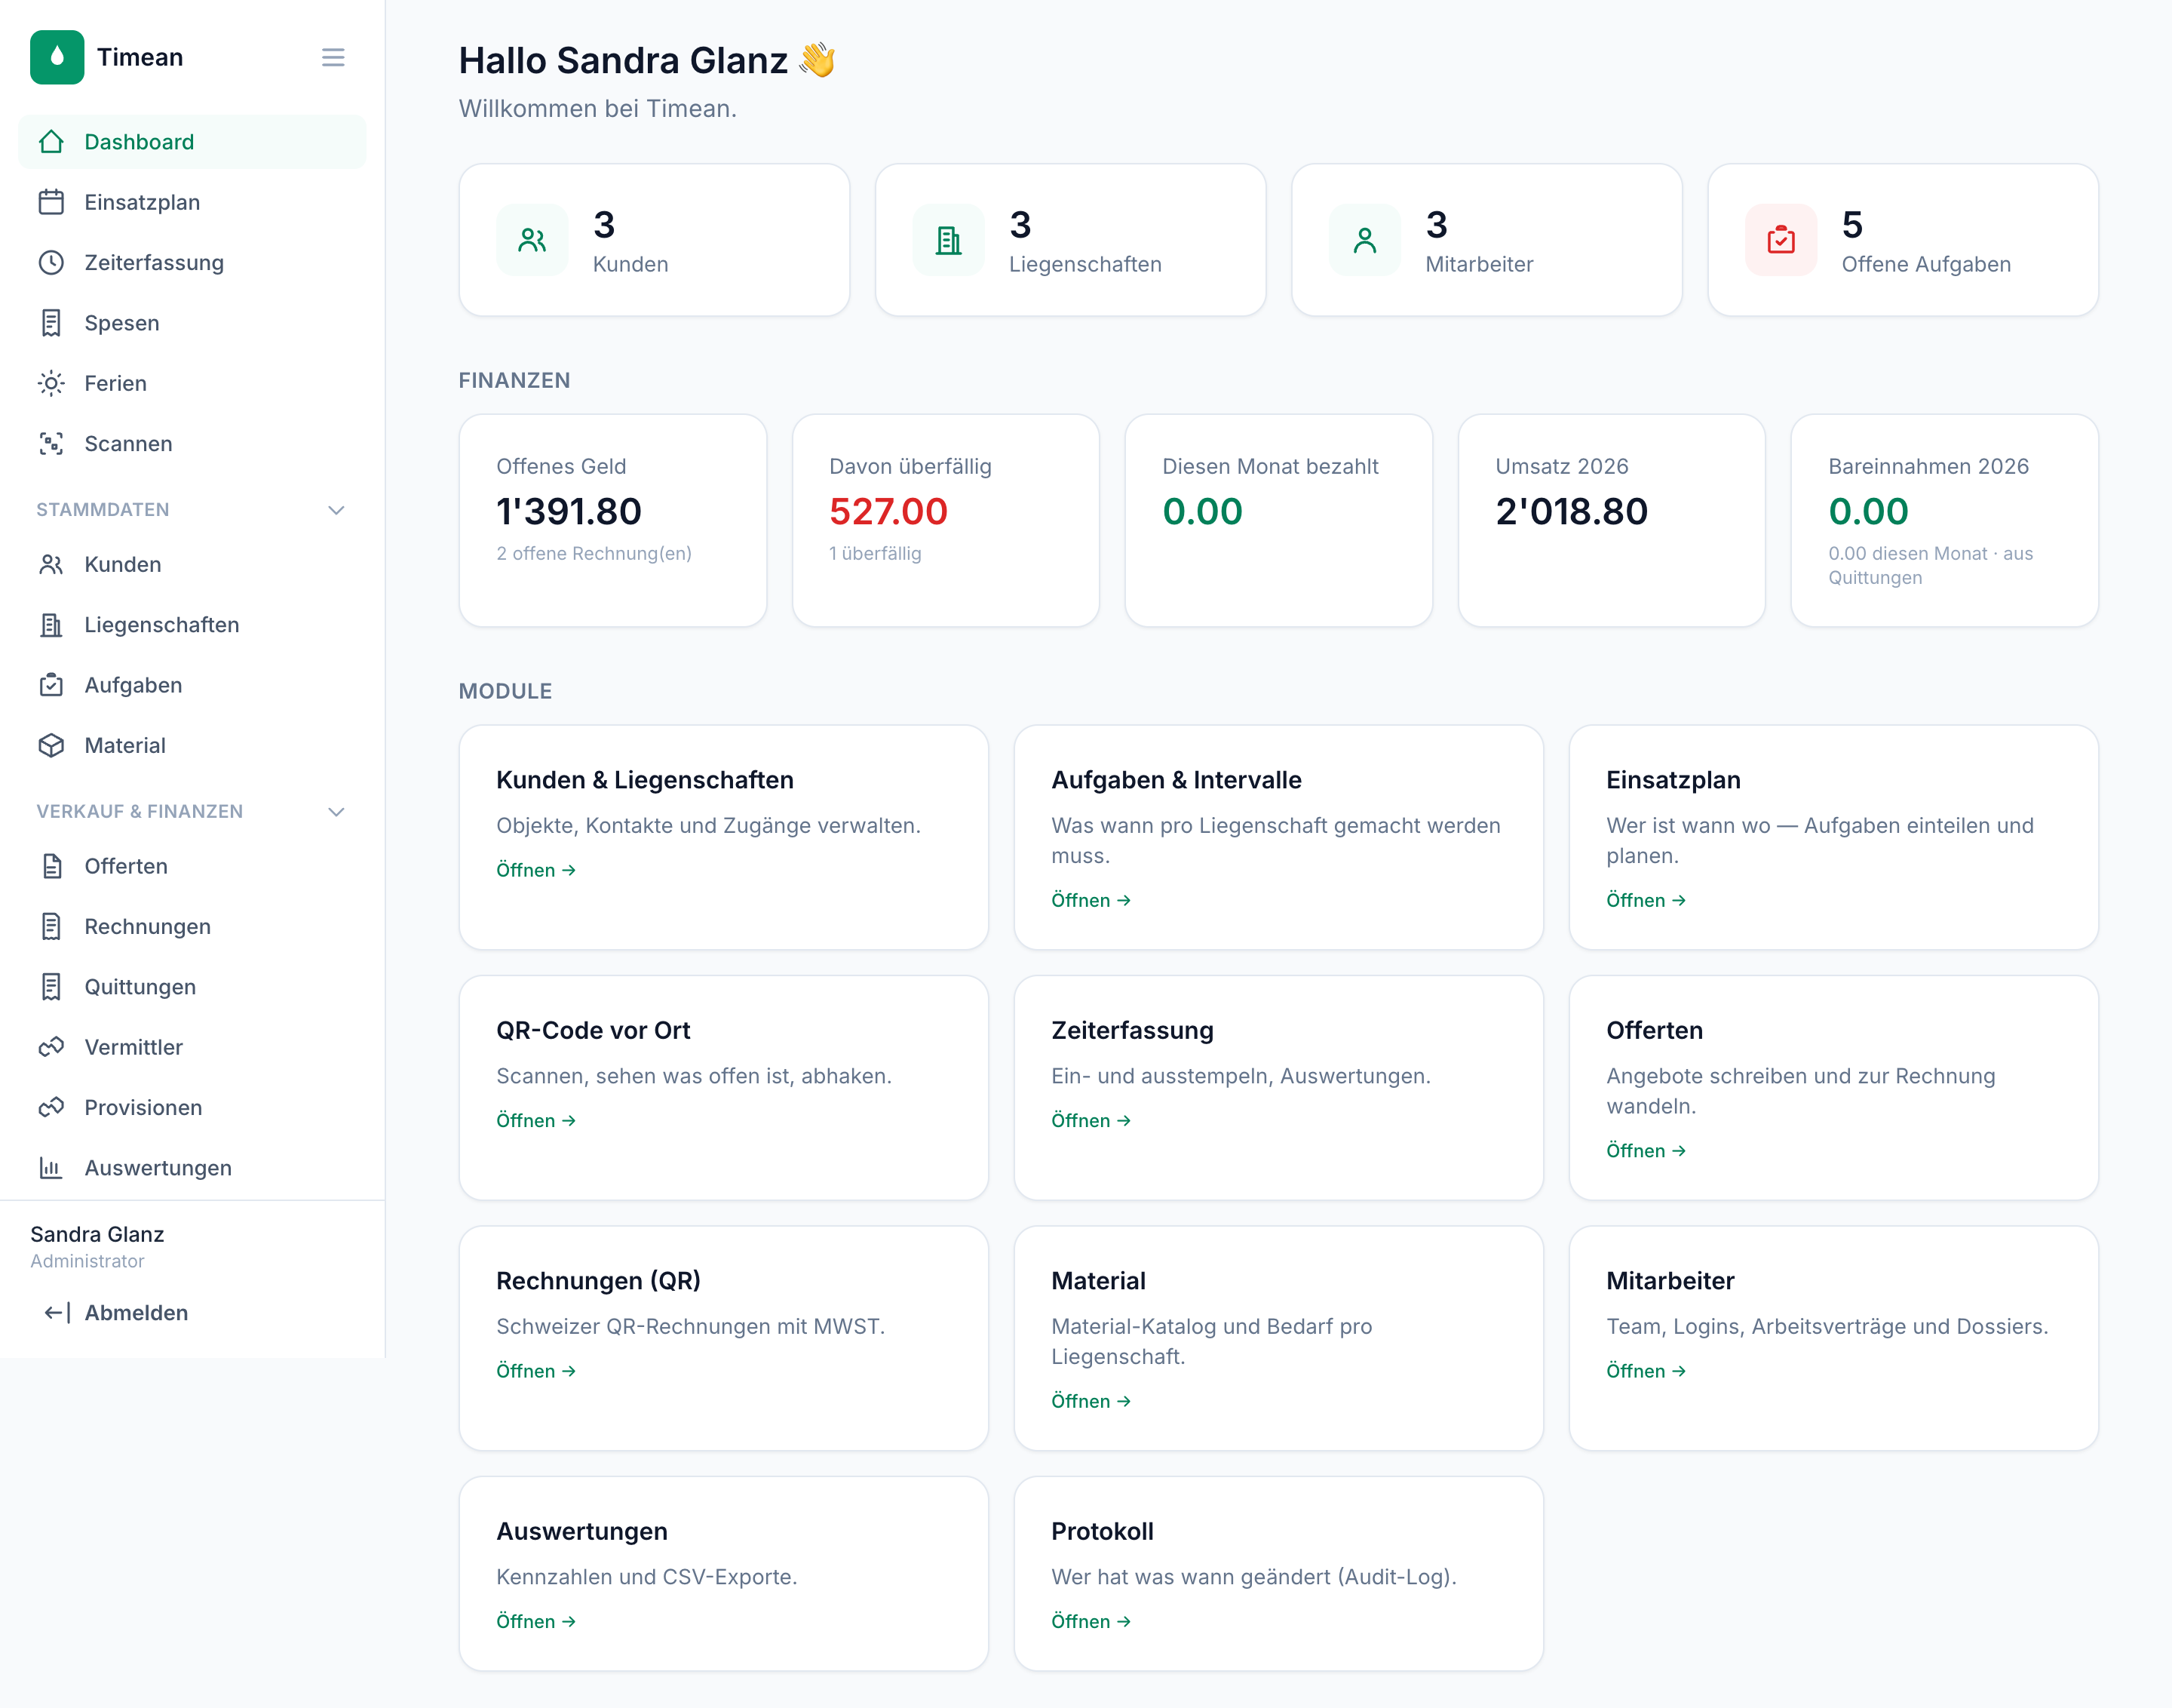Click the Scannen scanner icon
This screenshot has width=2172, height=1708.
[x=51, y=443]
